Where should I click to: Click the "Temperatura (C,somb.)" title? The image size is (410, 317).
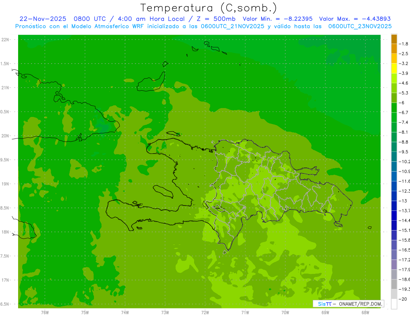coord(209,8)
